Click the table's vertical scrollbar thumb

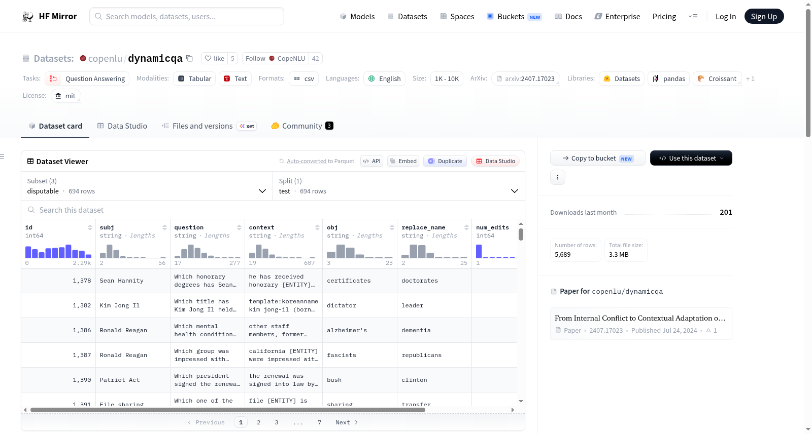[x=521, y=234]
